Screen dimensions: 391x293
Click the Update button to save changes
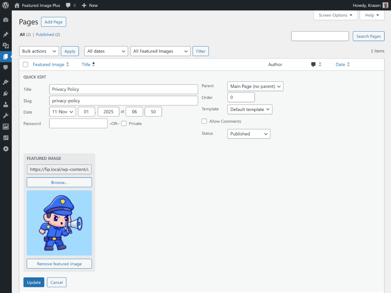[x=34, y=282]
